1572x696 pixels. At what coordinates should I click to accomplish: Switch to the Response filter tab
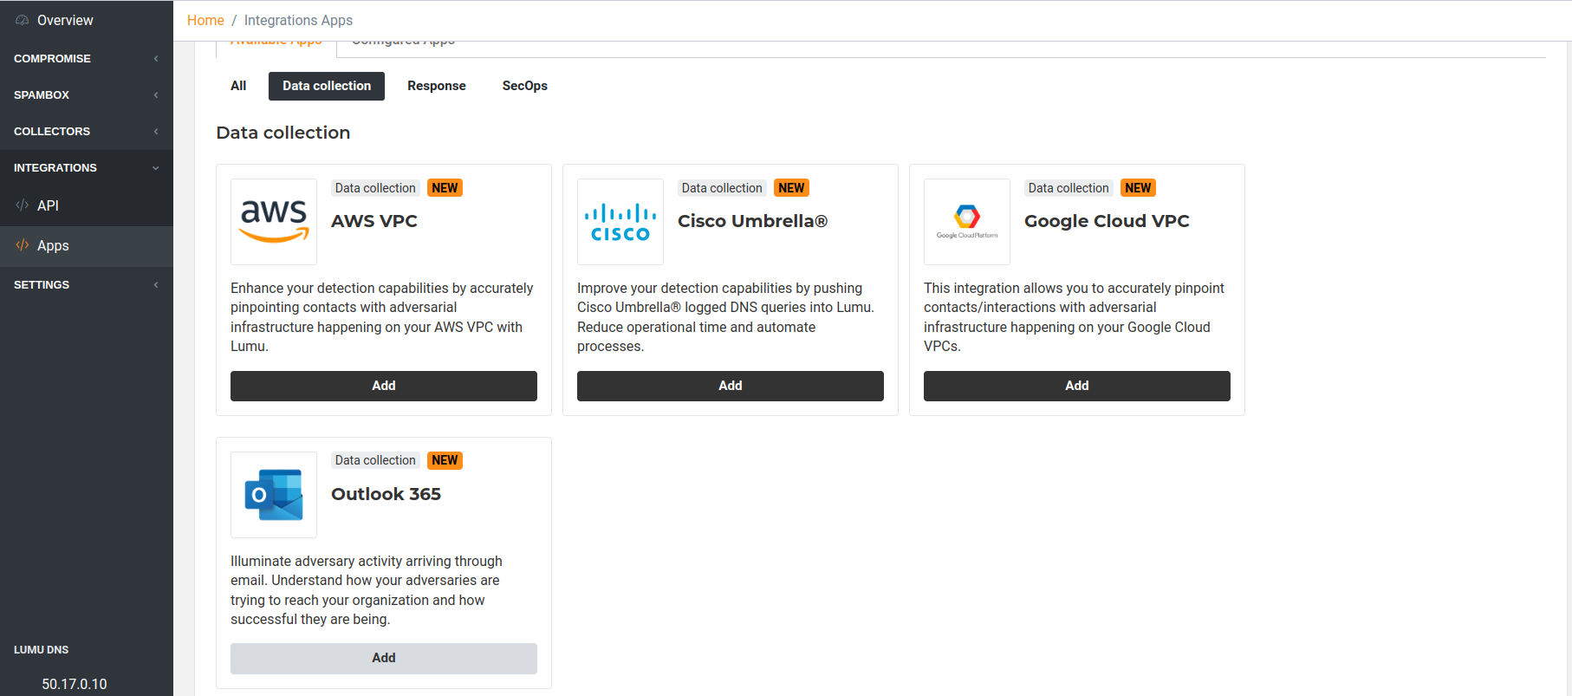437,86
